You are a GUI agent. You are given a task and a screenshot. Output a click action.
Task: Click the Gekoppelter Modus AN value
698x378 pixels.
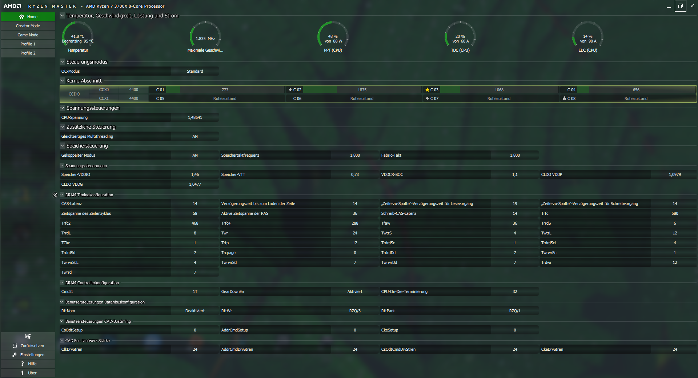(195, 155)
